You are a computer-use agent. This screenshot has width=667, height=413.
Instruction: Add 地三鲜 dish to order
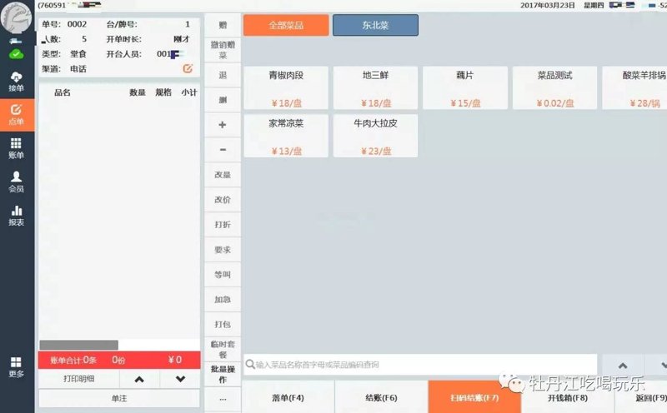click(x=375, y=88)
